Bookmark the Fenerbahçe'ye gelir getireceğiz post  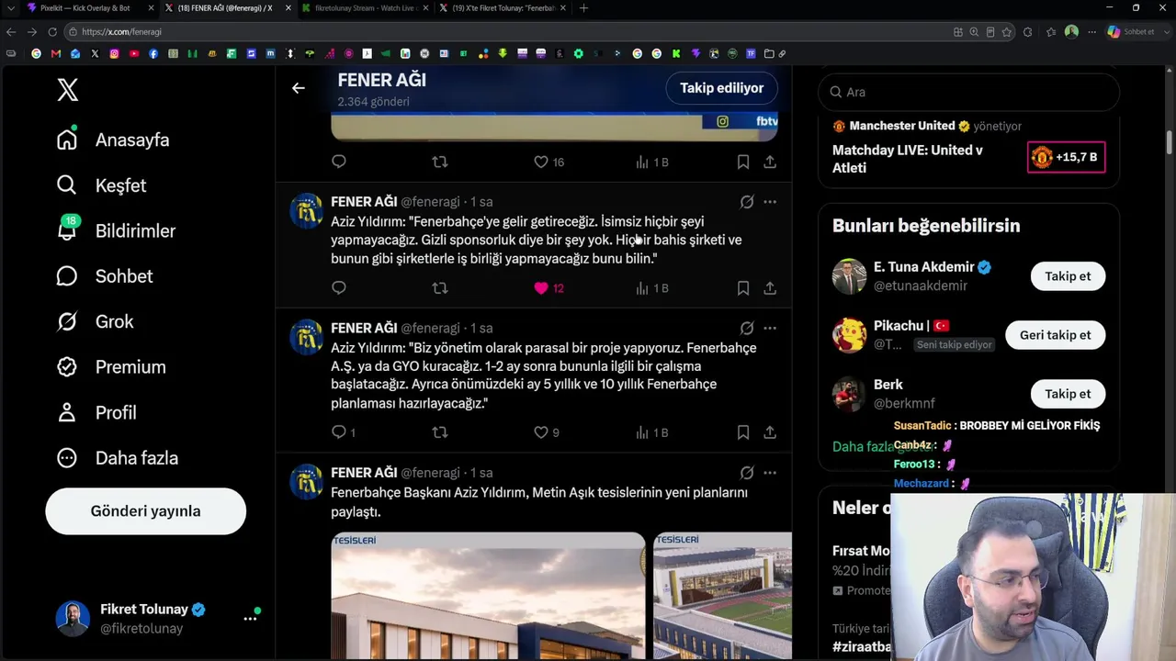pos(743,288)
